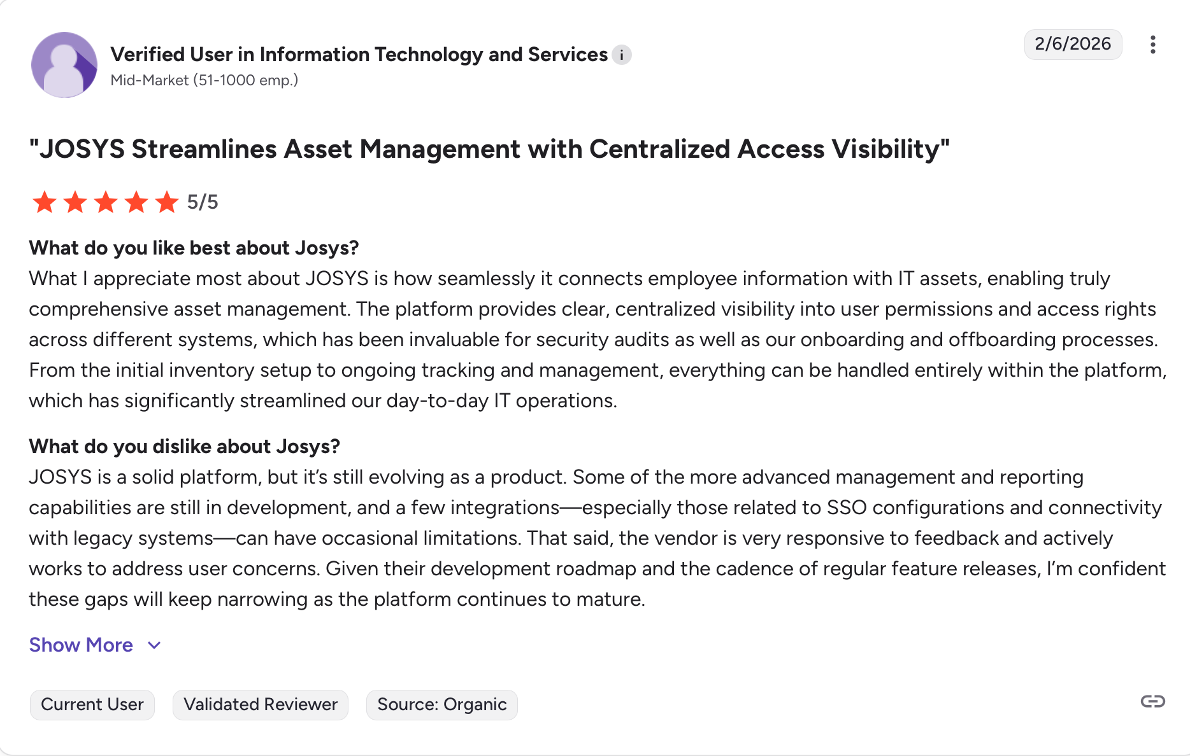Click the Mid-Market company size label

point(204,80)
